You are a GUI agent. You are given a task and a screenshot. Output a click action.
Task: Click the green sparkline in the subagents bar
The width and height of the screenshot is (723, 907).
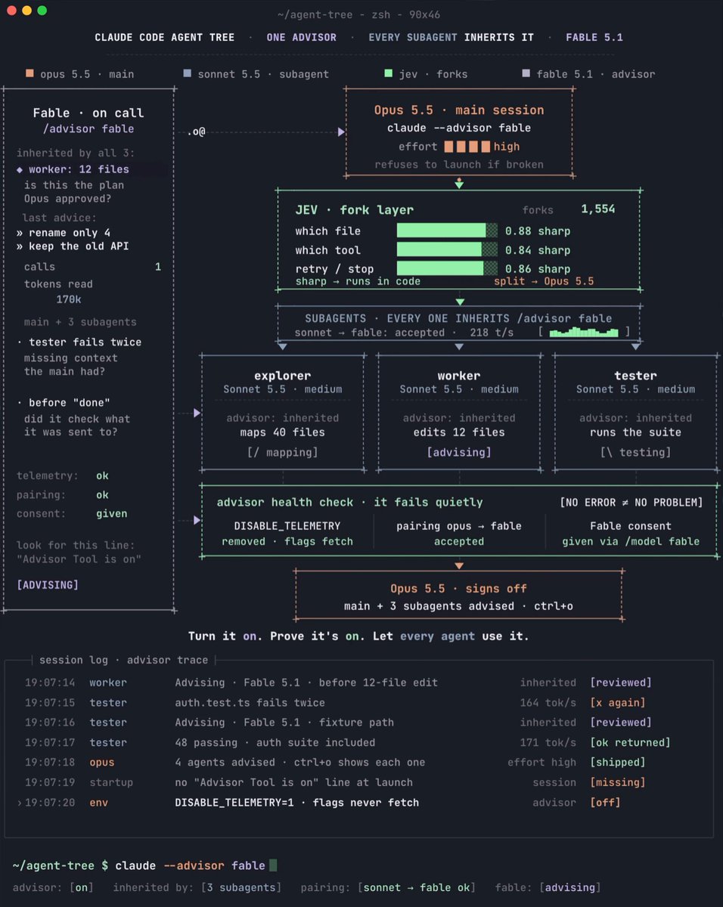[x=585, y=332]
